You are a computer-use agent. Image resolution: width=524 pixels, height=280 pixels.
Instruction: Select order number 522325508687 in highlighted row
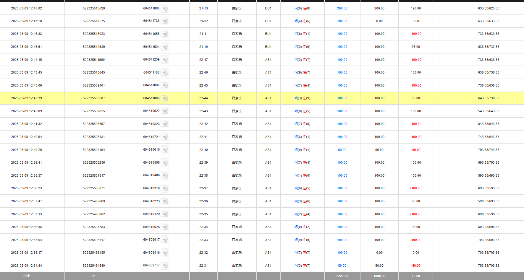pos(94,98)
